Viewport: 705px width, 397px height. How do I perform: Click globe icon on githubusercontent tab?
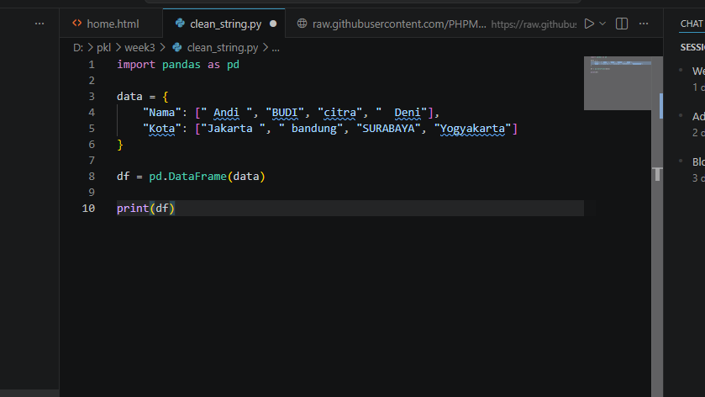303,24
